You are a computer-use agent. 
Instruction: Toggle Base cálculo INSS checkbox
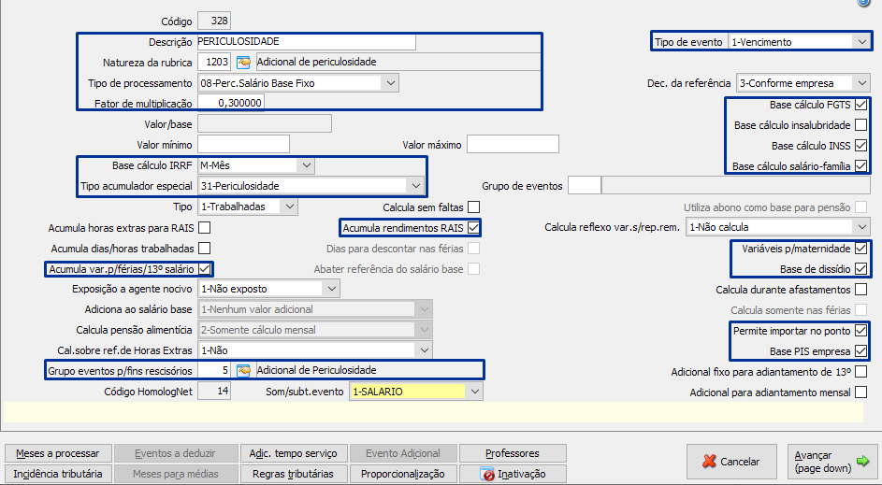pyautogui.click(x=860, y=146)
